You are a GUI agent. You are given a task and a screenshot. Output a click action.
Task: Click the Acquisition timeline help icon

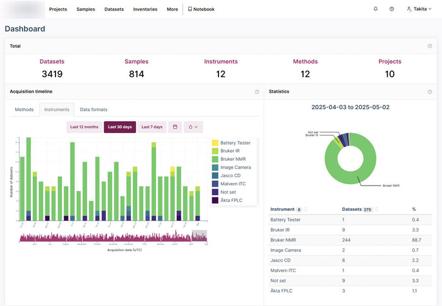(257, 91)
